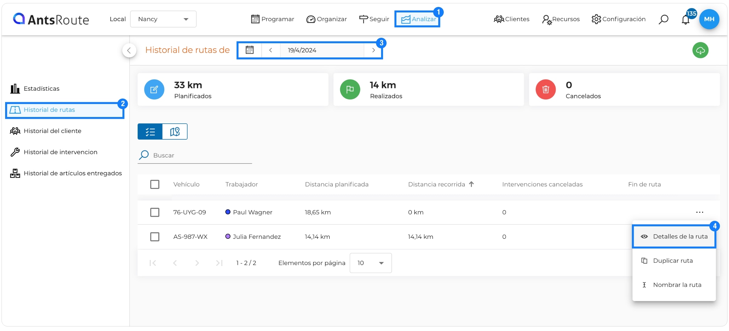This screenshot has height=331, width=729.
Task: Tick checkbox for vehicle 76-UYG-09
Action: [155, 212]
